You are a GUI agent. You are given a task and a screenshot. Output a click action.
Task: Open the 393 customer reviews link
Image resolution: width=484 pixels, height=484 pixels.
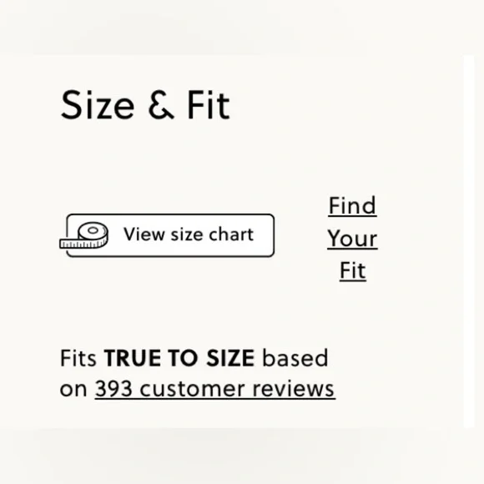point(215,389)
